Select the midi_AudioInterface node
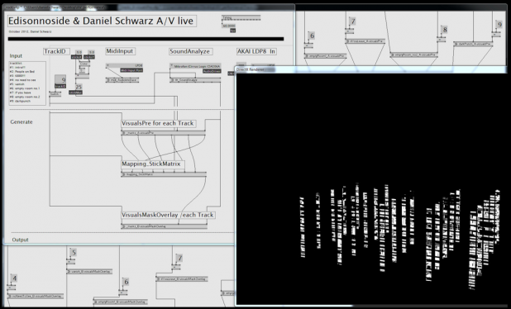Image resolution: width=511 pixels, height=309 pixels. (x=122, y=80)
